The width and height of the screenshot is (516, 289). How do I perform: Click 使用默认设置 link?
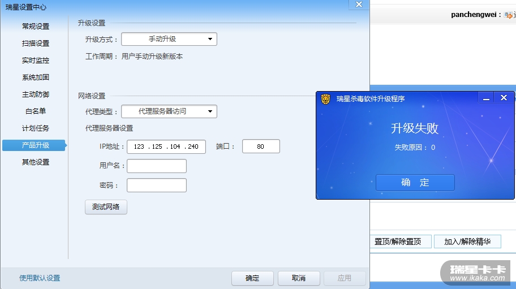[40, 278]
